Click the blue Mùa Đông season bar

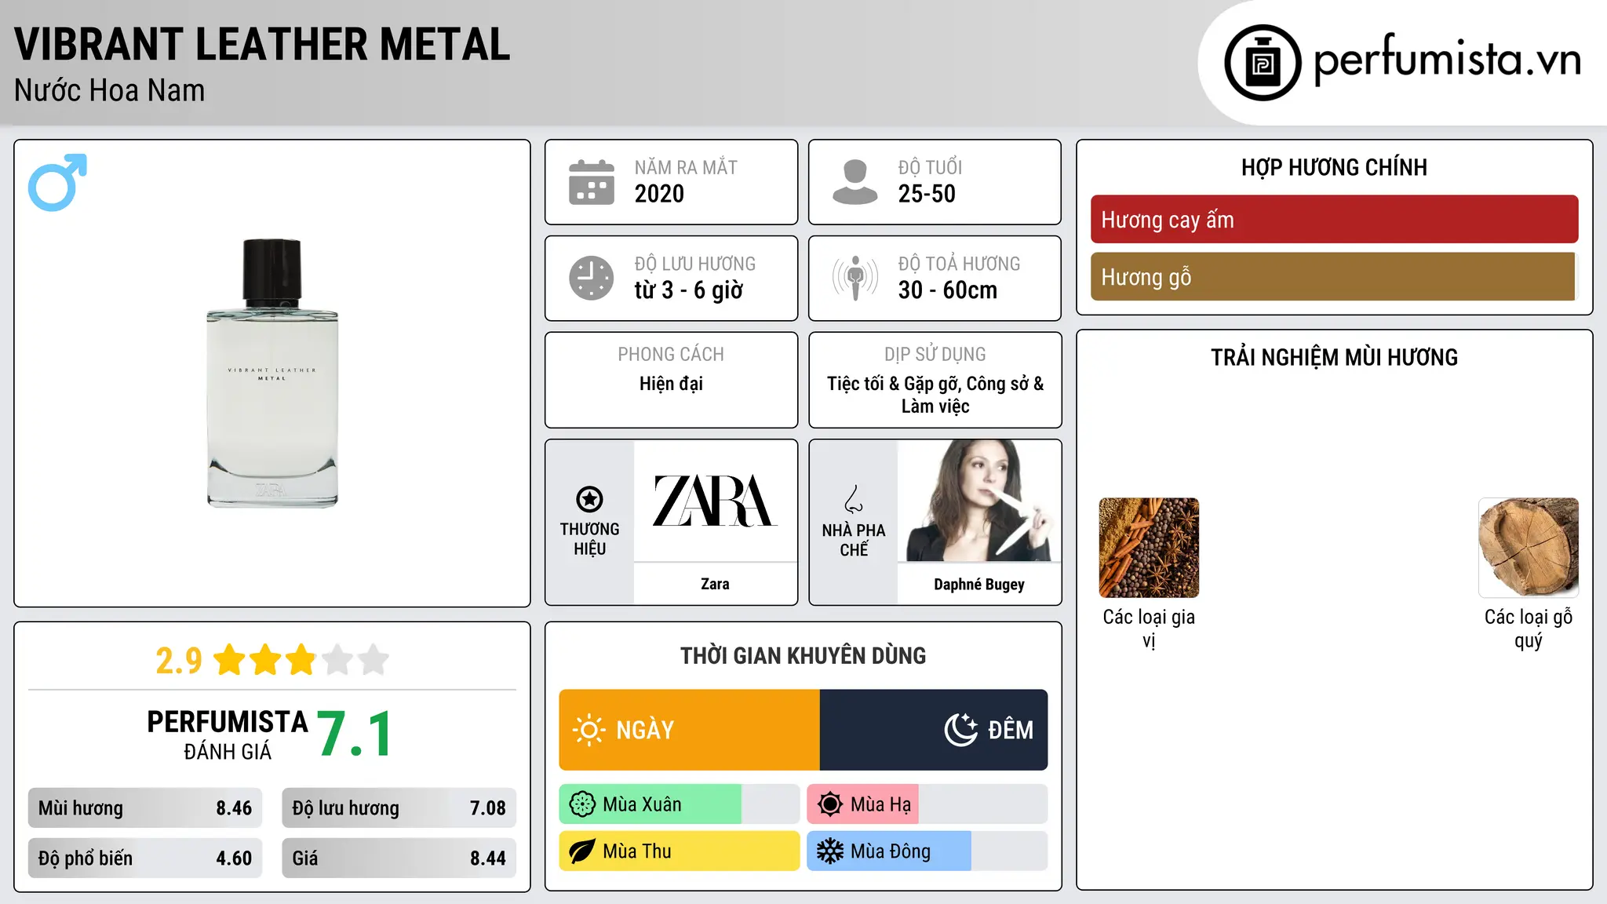point(889,851)
